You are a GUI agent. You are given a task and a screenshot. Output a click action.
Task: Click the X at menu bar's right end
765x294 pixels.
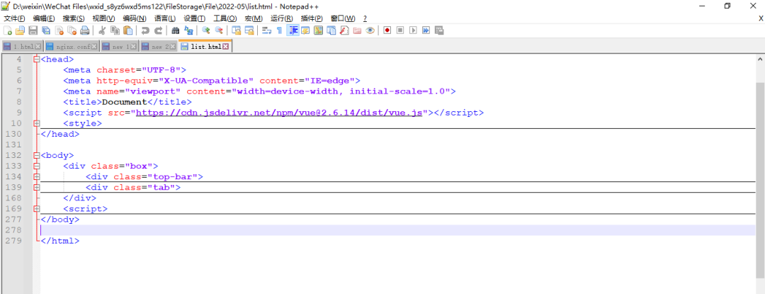click(x=761, y=18)
